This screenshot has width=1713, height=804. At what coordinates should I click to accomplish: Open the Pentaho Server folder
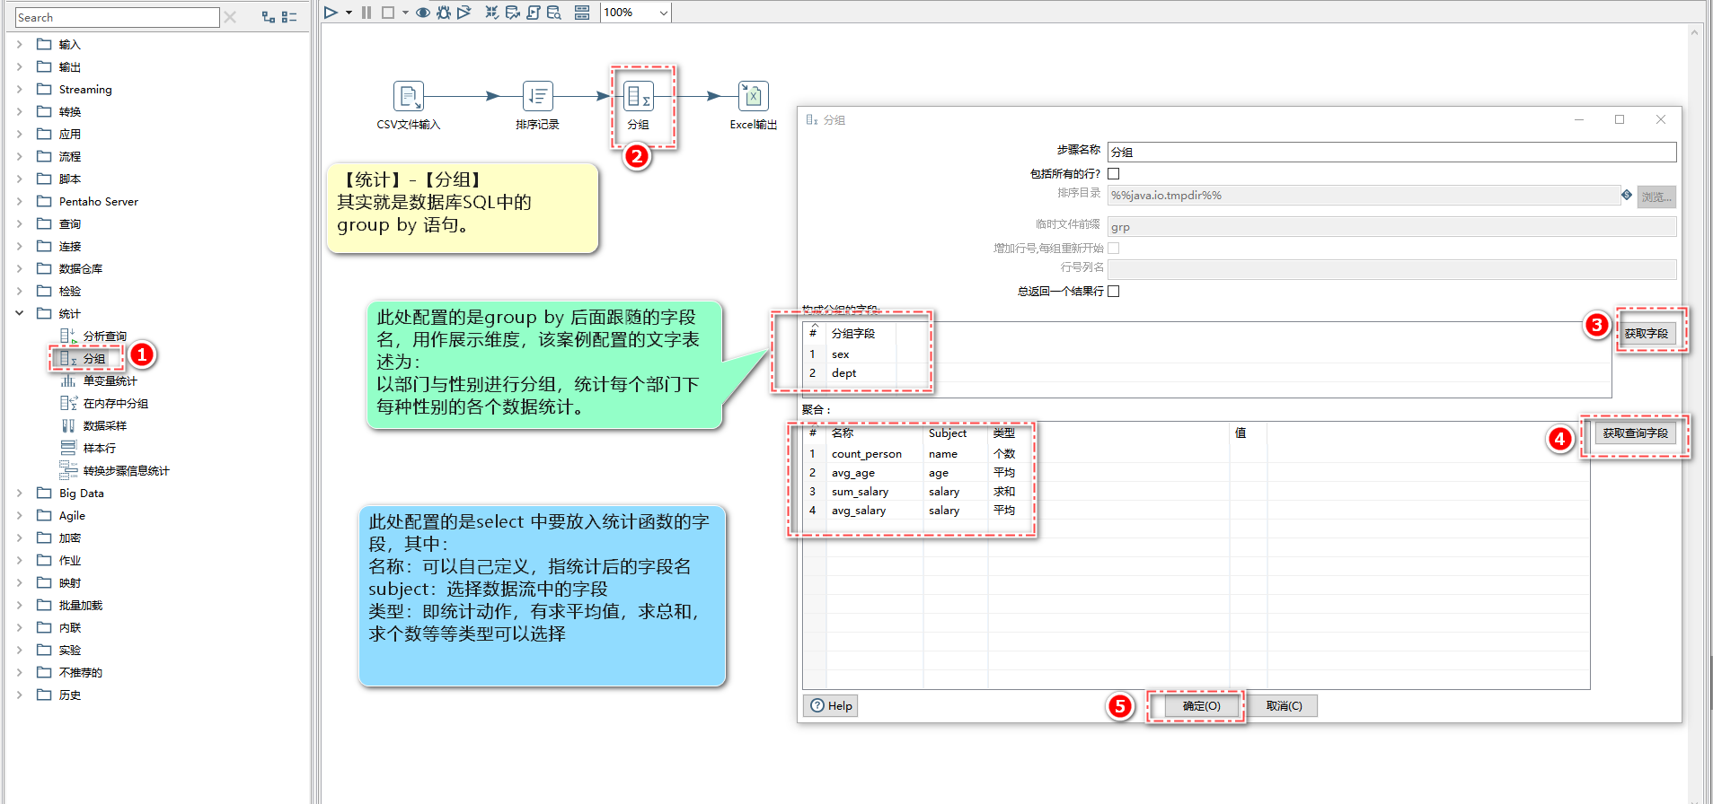click(98, 201)
